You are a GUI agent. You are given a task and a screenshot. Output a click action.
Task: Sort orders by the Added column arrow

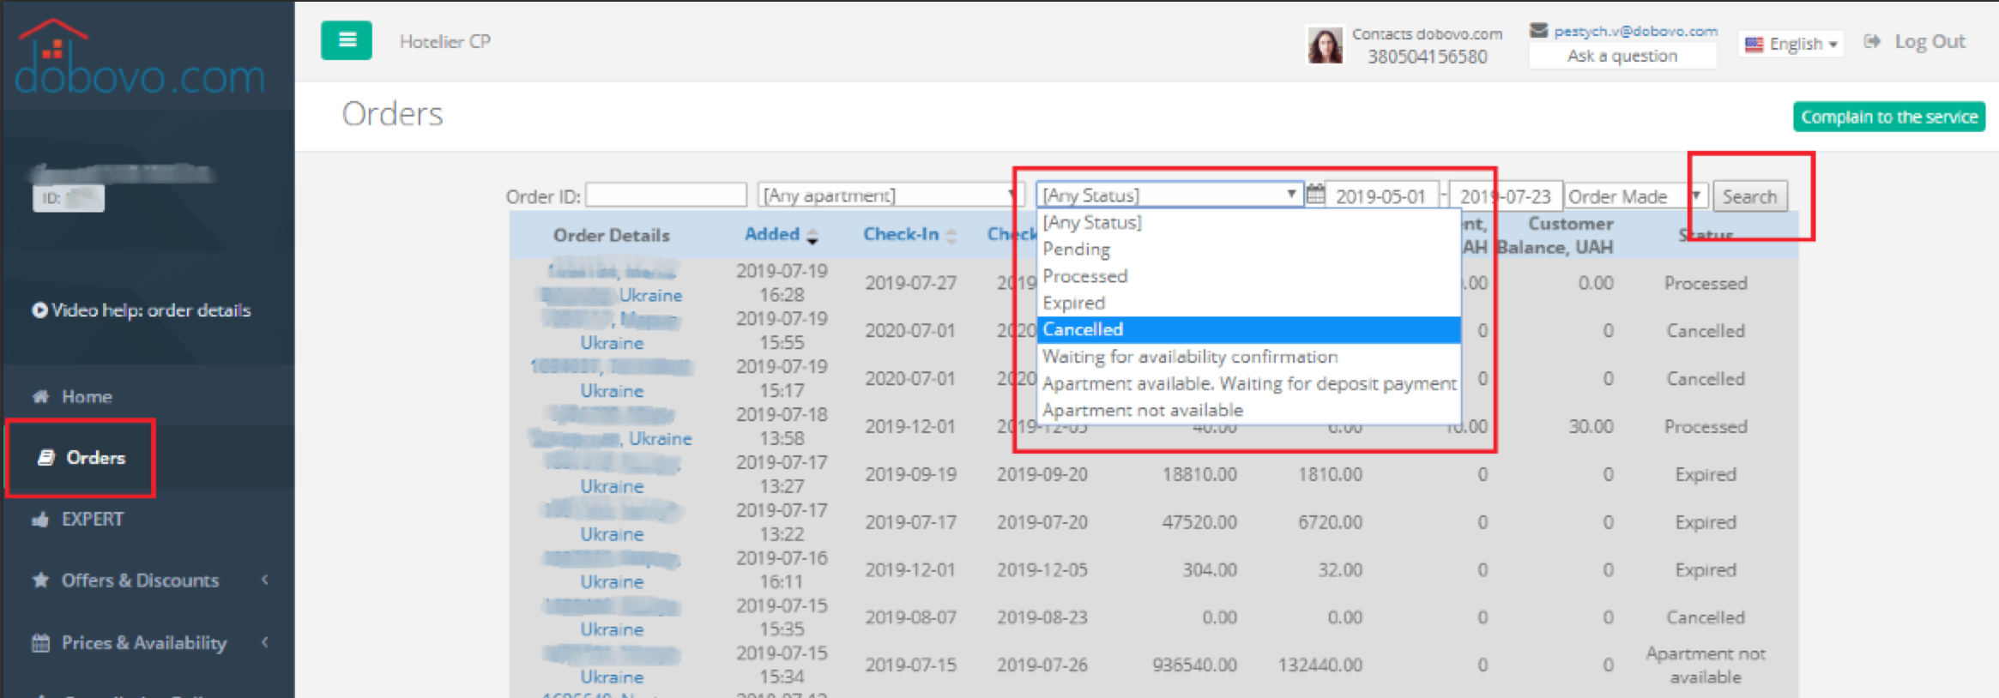[x=812, y=236]
